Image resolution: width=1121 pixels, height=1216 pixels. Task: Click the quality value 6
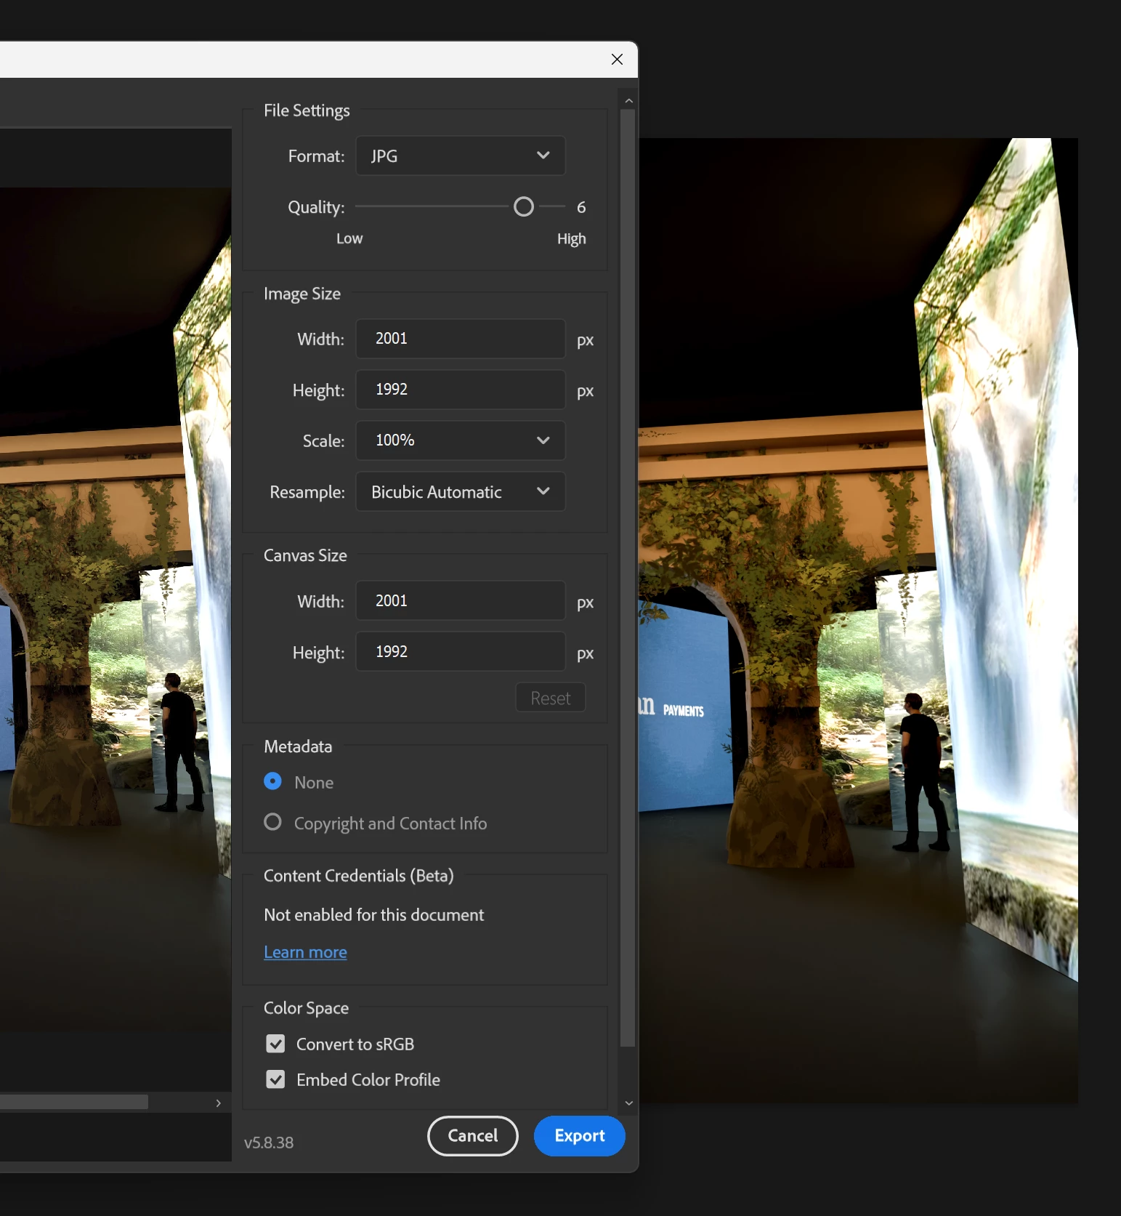tap(581, 207)
